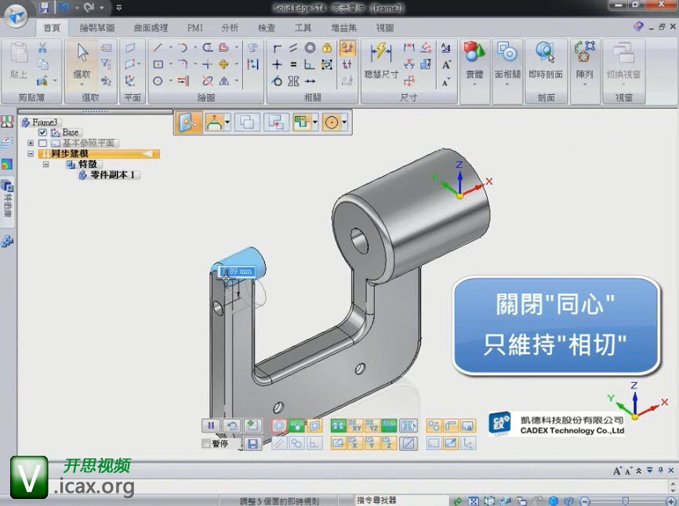Image resolution: width=679 pixels, height=506 pixels.
Task: Enable the 基本參照平面 reference planes checkbox
Action: tap(43, 144)
